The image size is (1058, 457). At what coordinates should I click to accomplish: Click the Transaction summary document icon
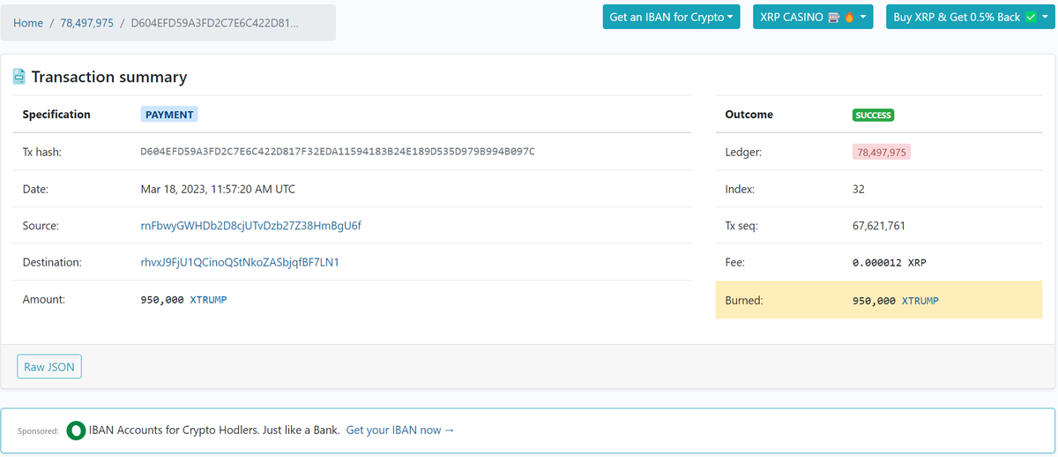point(19,77)
